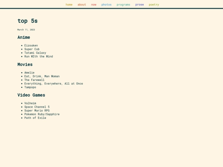Click the date 'March 11, 2023'
This screenshot has width=223, height=167.
tap(26, 30)
